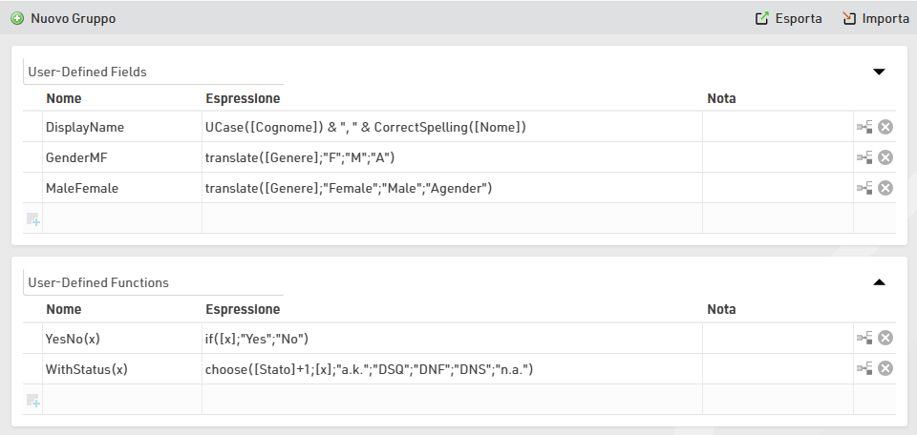Click the delete icon for GenderMF row
Image resolution: width=917 pixels, height=435 pixels.
pyautogui.click(x=885, y=157)
